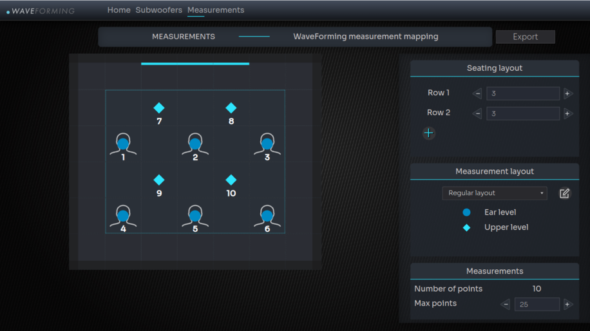
Task: Increase Row 1 seat count
Action: click(x=567, y=93)
